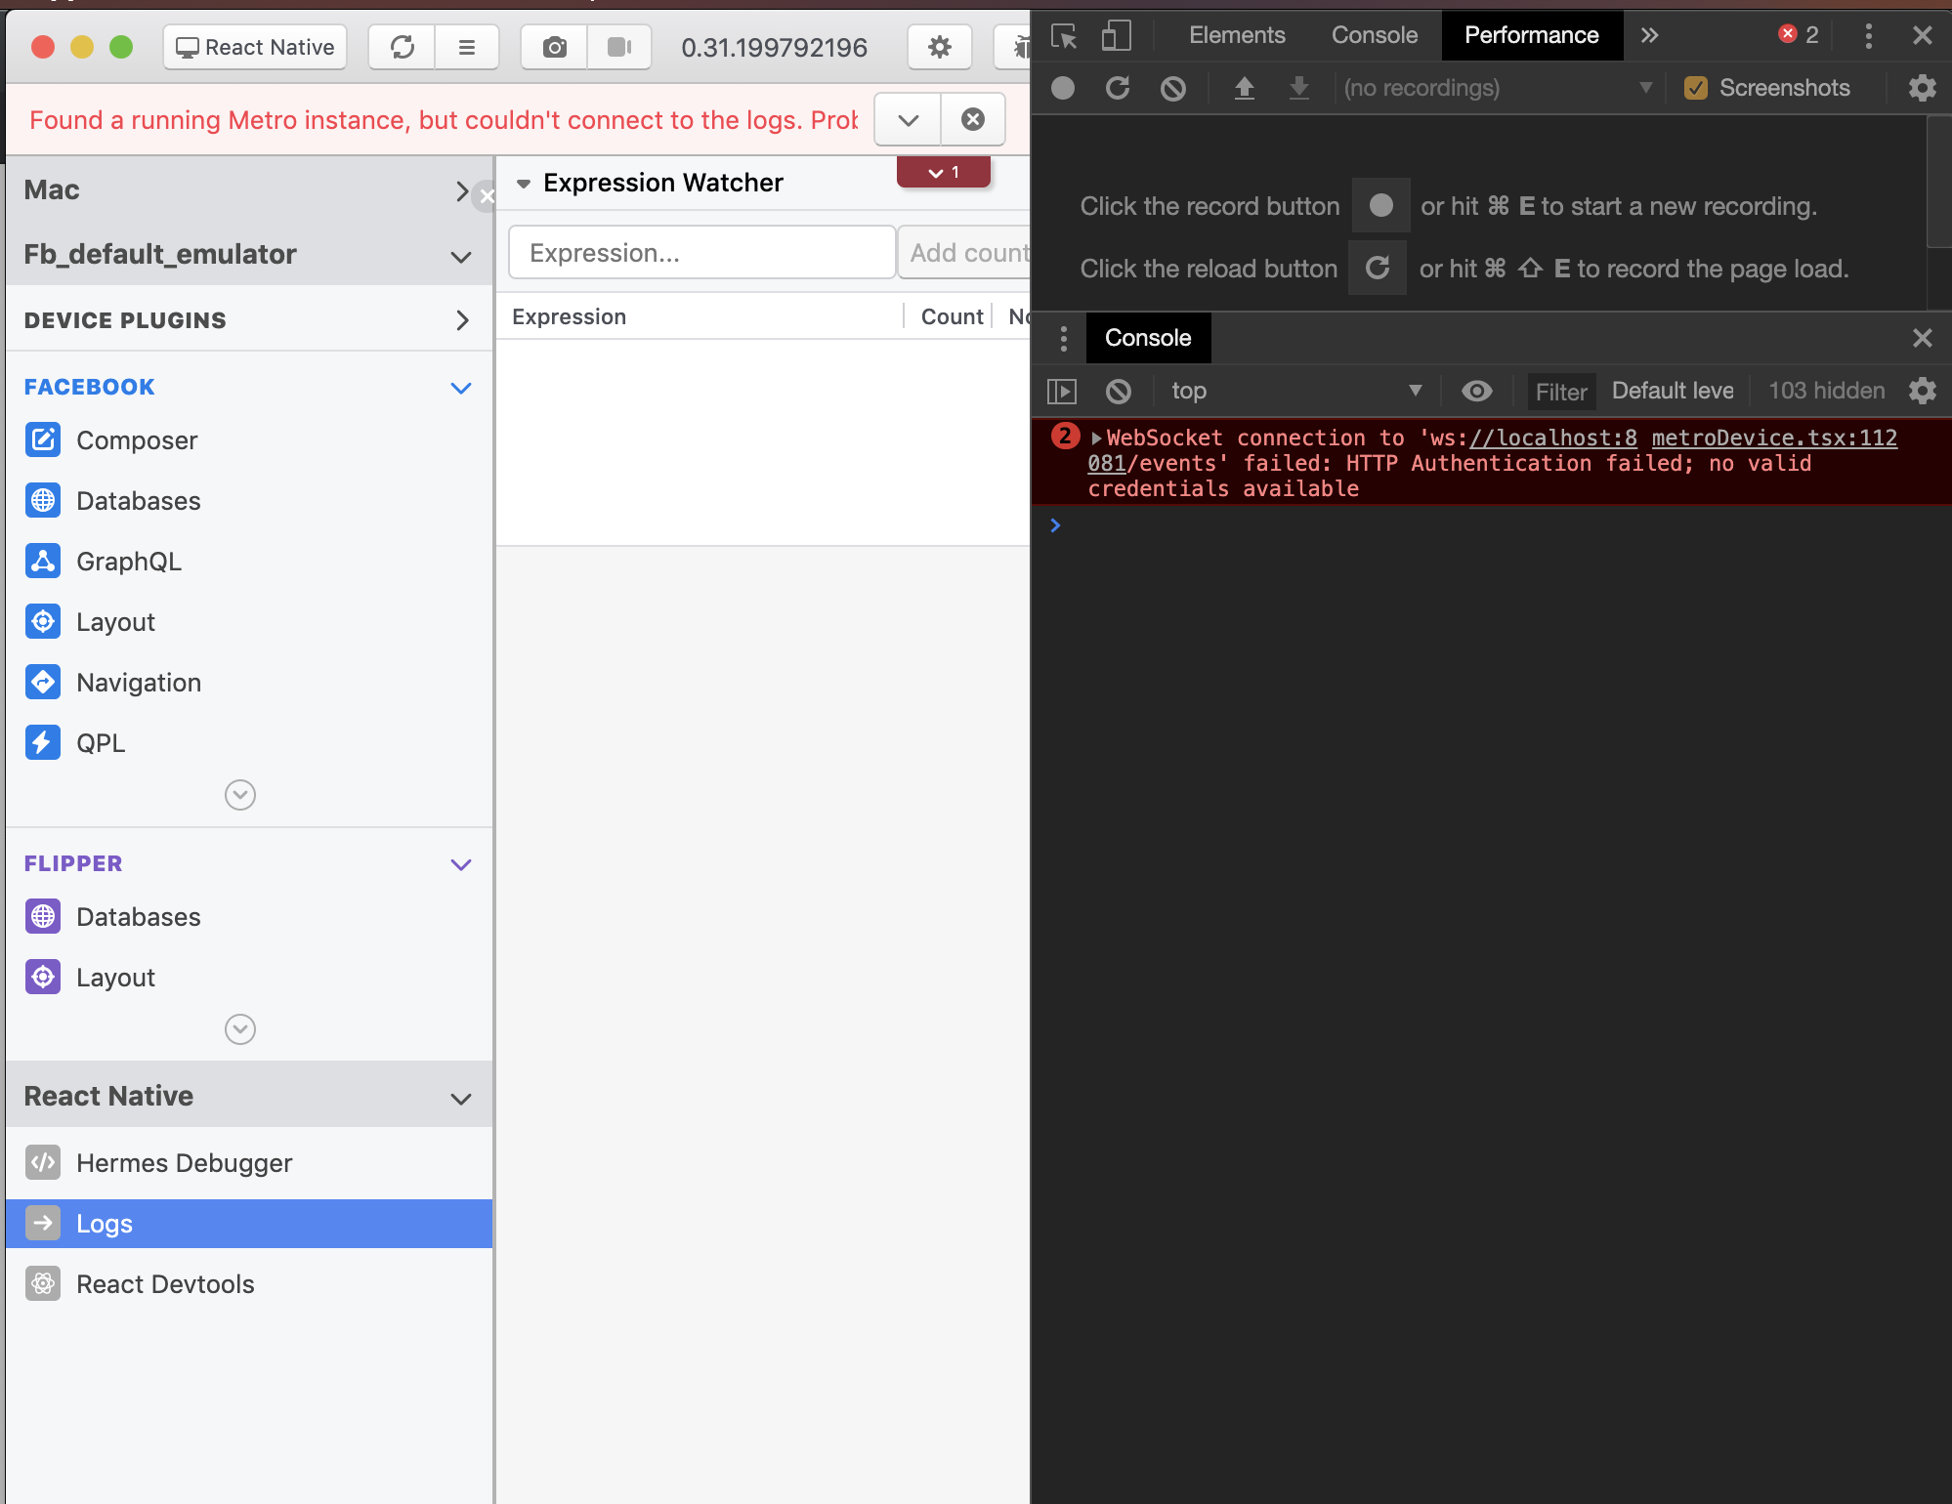Image resolution: width=1952 pixels, height=1504 pixels.
Task: Click the clear console icon
Action: [x=1119, y=391]
